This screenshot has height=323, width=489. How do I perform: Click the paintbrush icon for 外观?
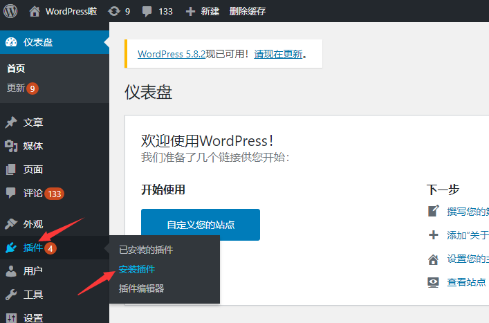(11, 224)
